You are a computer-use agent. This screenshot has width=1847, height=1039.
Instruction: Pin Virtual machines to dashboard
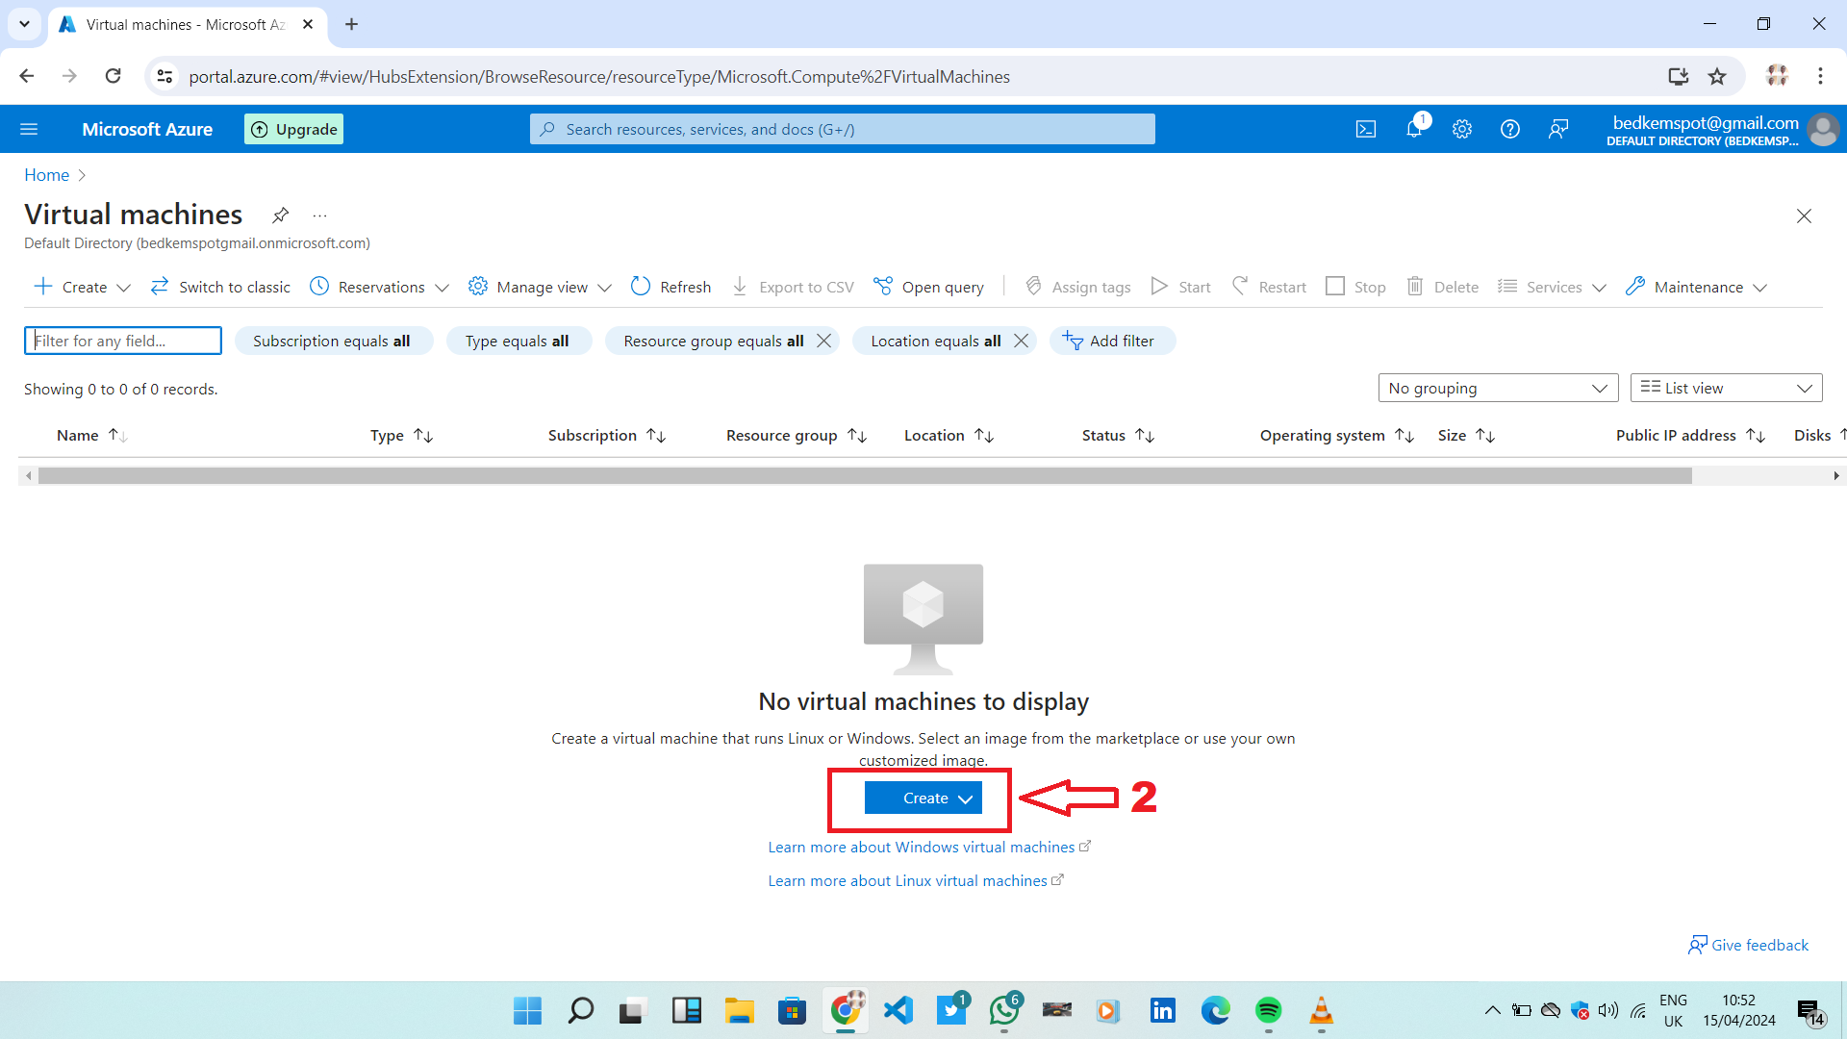click(x=280, y=215)
